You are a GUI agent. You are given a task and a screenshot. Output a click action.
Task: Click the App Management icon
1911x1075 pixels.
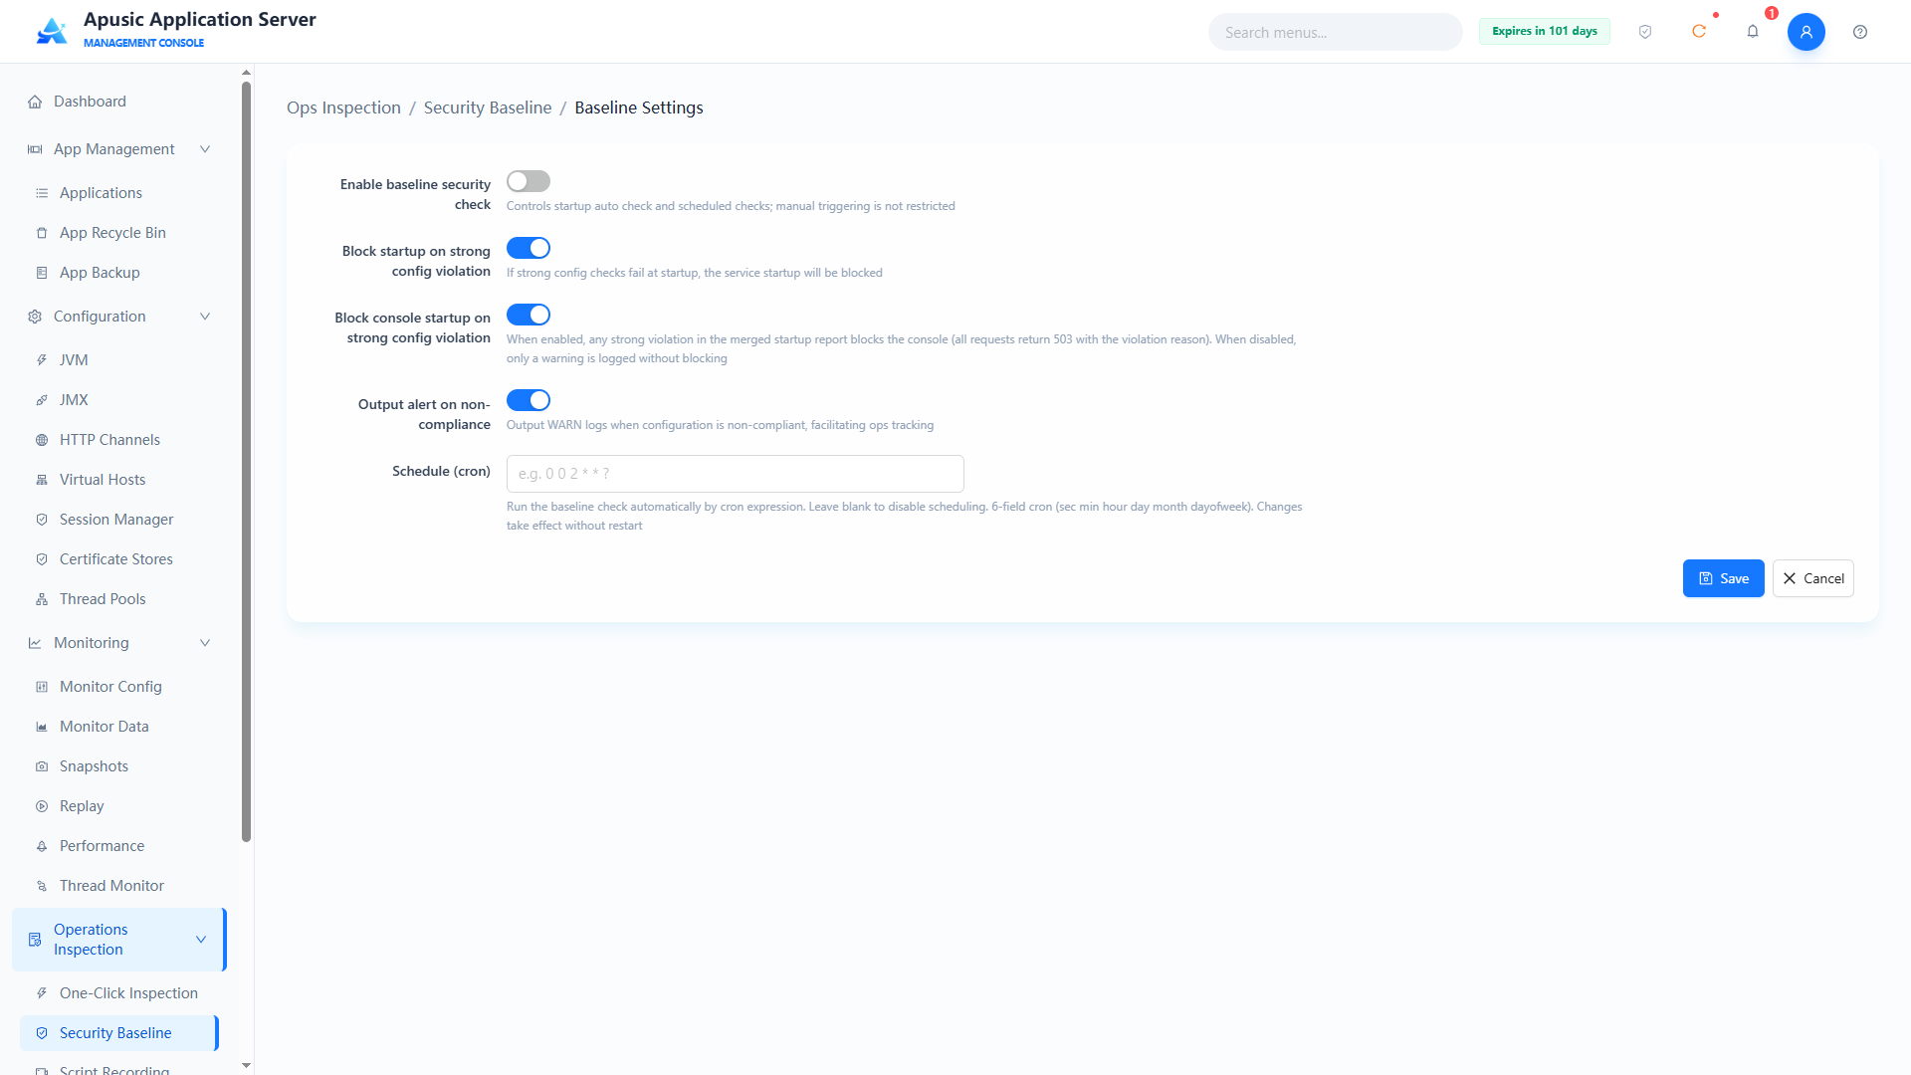click(x=35, y=149)
